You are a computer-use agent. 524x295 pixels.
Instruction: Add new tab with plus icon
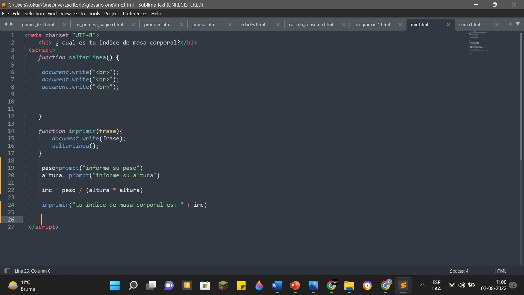(510, 24)
